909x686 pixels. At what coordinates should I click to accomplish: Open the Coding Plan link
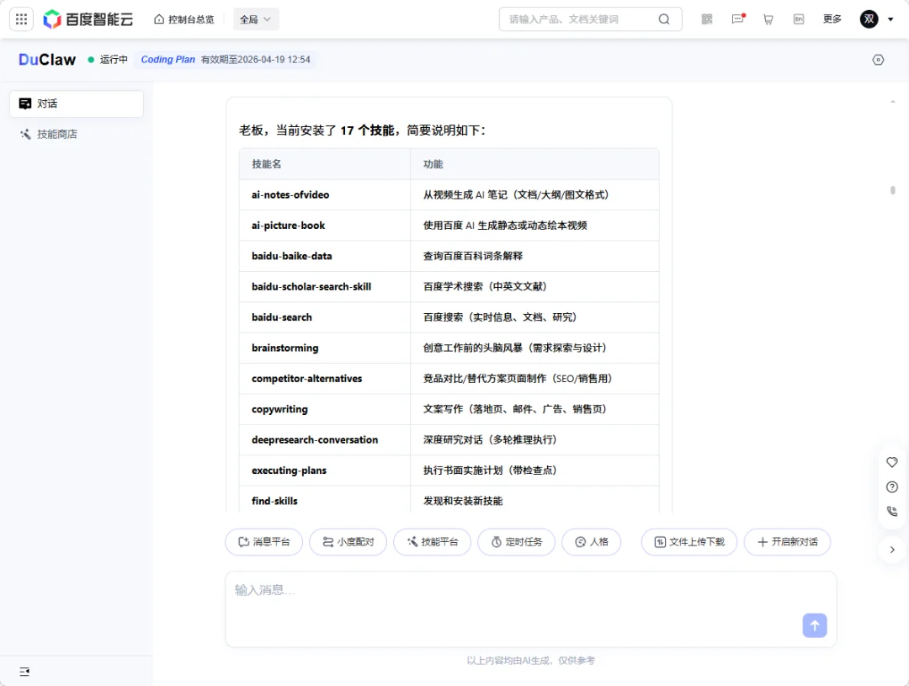point(167,60)
